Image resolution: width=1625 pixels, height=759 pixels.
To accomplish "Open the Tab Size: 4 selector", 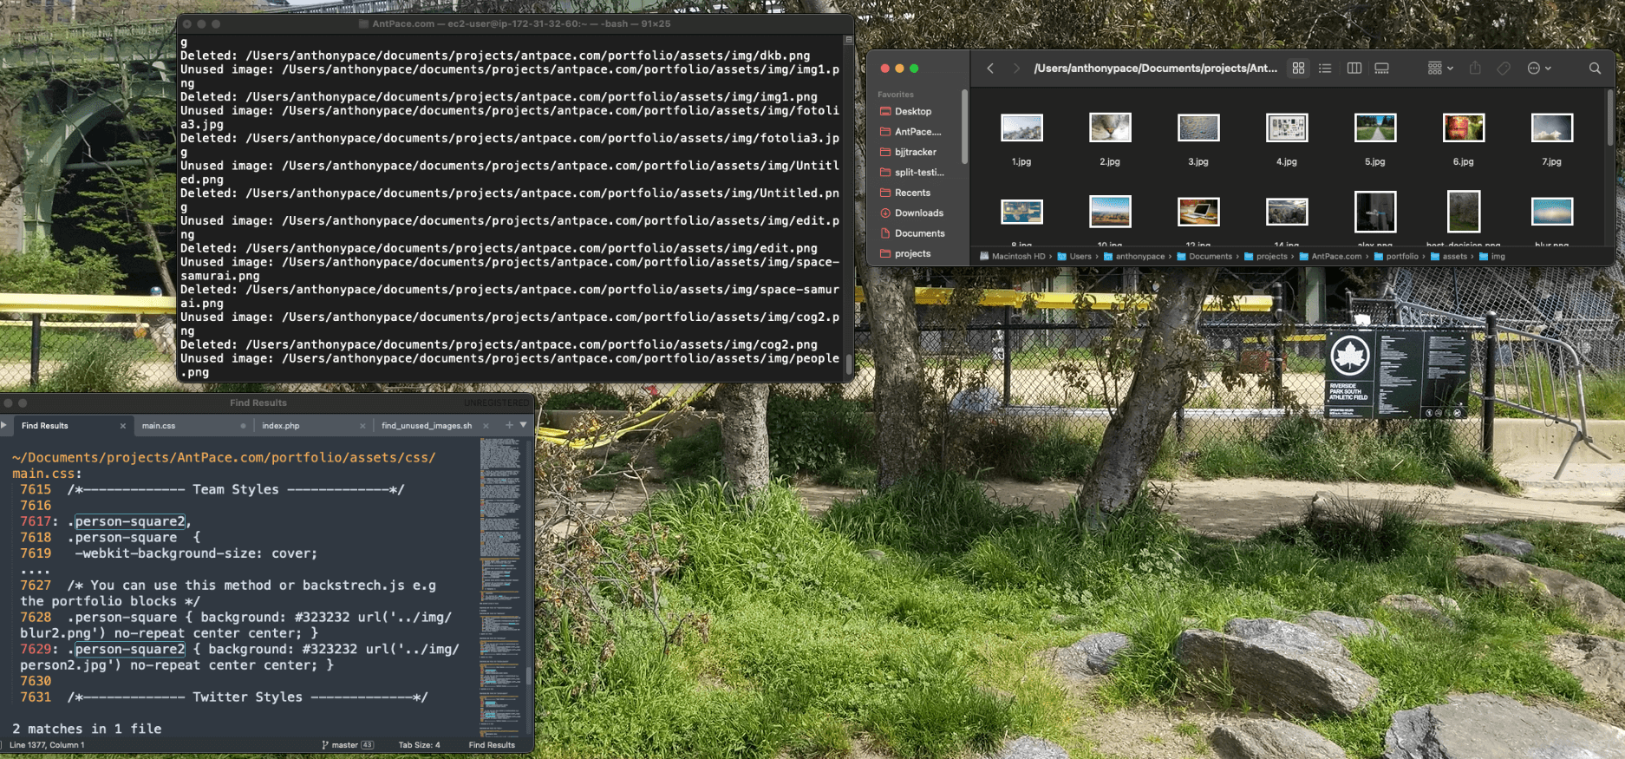I will [x=419, y=745].
